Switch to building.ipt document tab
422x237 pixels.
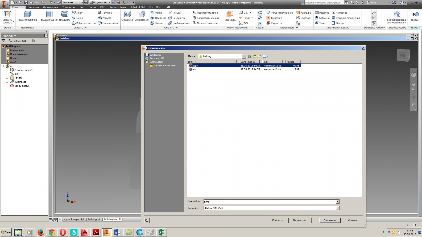pos(94,219)
